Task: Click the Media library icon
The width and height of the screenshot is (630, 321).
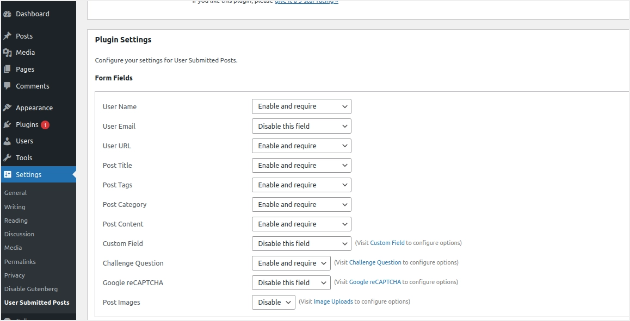Action: [x=7, y=53]
